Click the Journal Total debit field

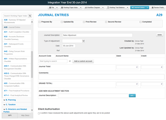tap(127, 67)
